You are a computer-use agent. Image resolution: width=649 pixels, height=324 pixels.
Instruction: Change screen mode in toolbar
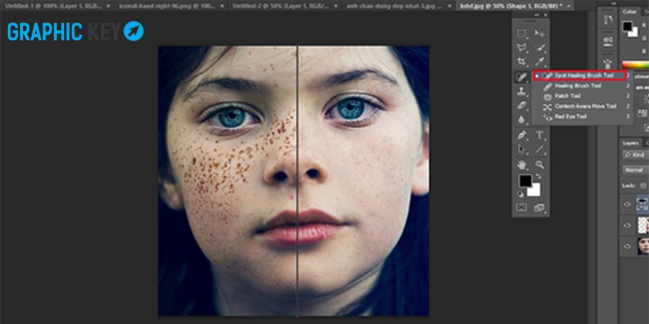pyautogui.click(x=539, y=207)
